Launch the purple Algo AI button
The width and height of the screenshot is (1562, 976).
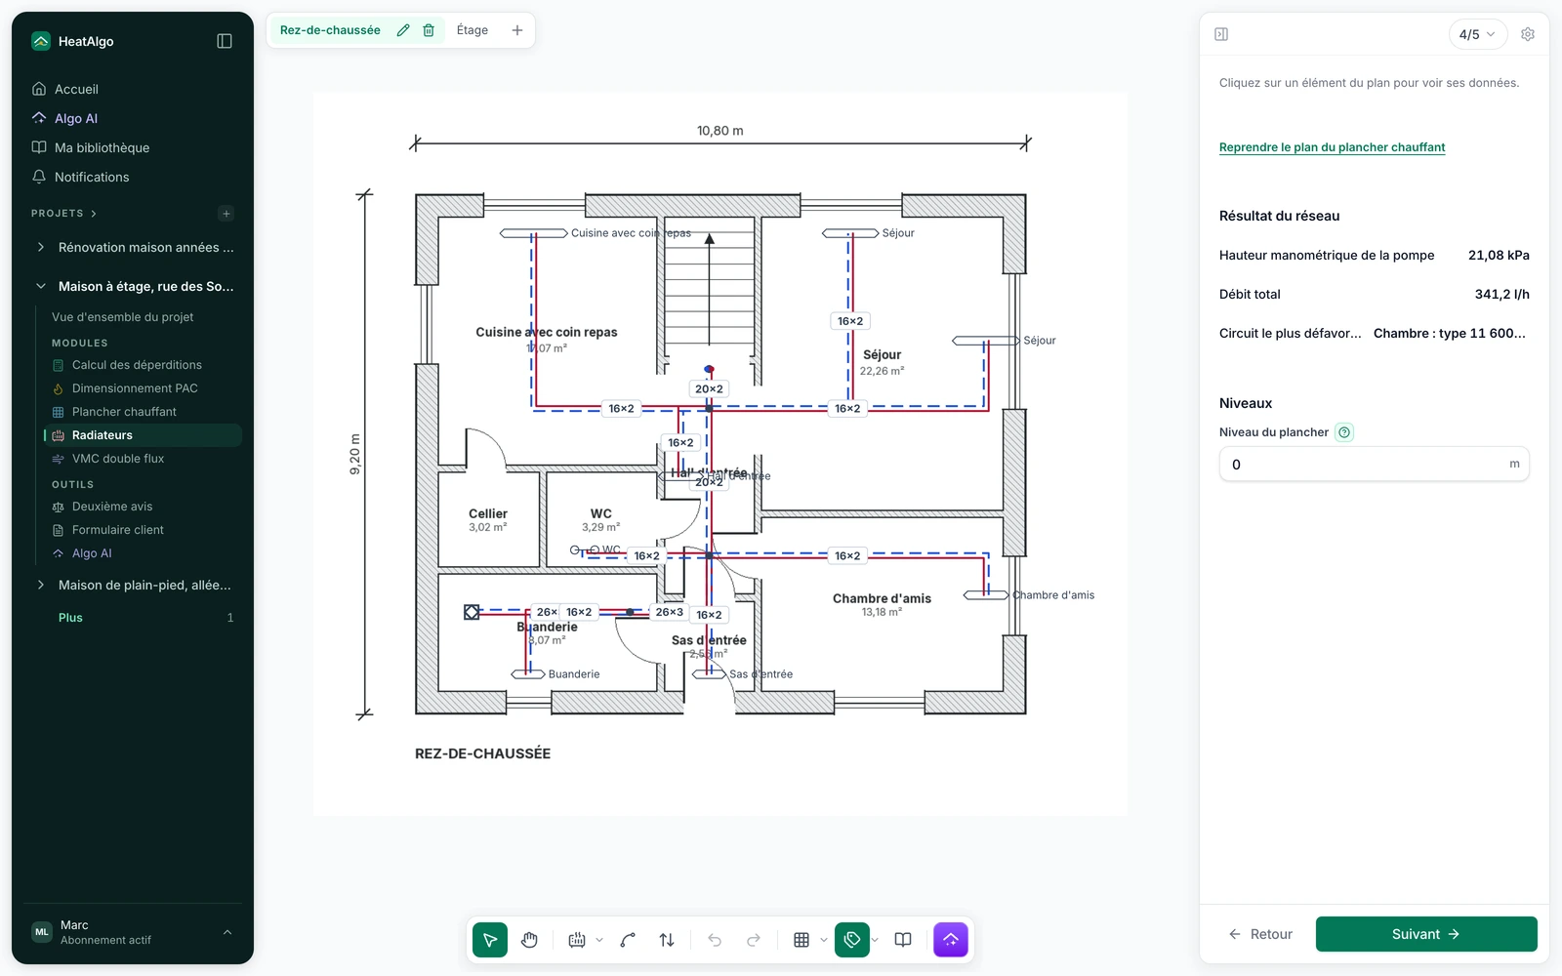click(x=951, y=940)
